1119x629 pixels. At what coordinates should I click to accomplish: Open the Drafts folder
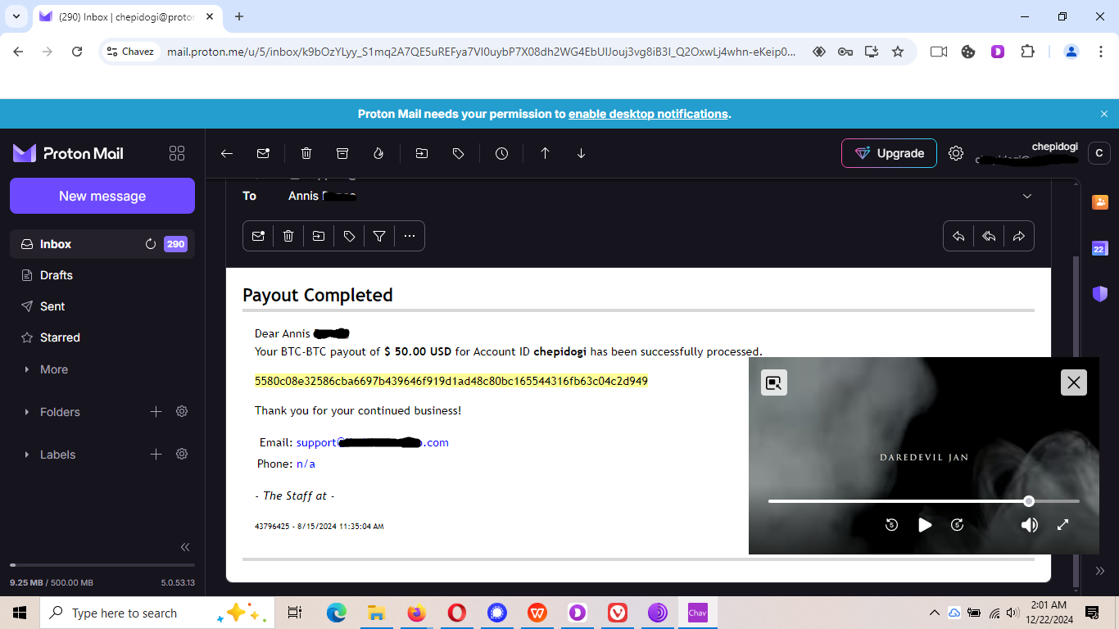coord(57,275)
